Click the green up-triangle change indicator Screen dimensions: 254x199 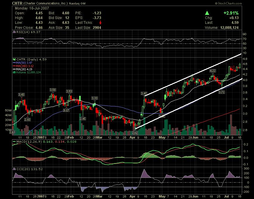(207, 13)
